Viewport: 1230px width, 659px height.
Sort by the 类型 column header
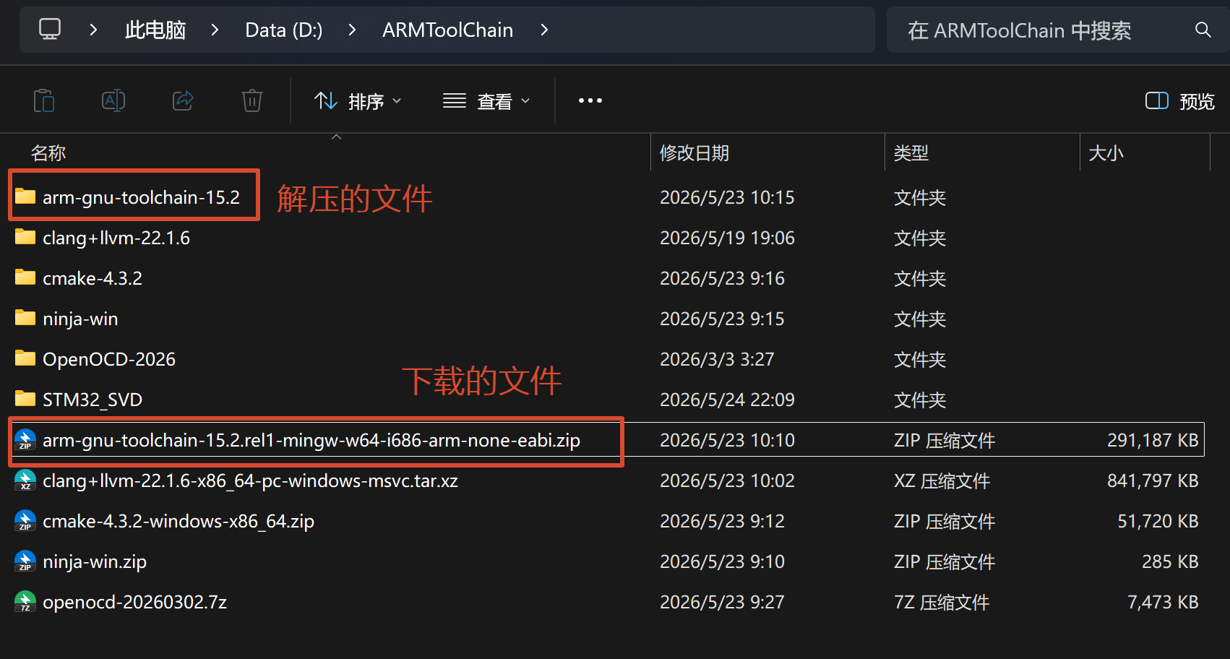tap(911, 153)
